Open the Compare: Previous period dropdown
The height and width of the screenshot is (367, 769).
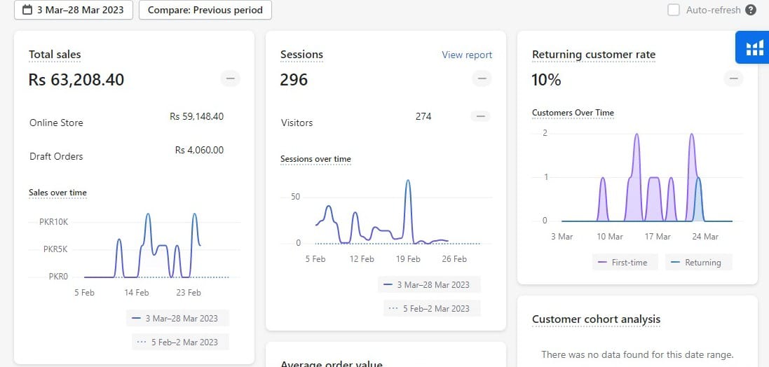[205, 10]
